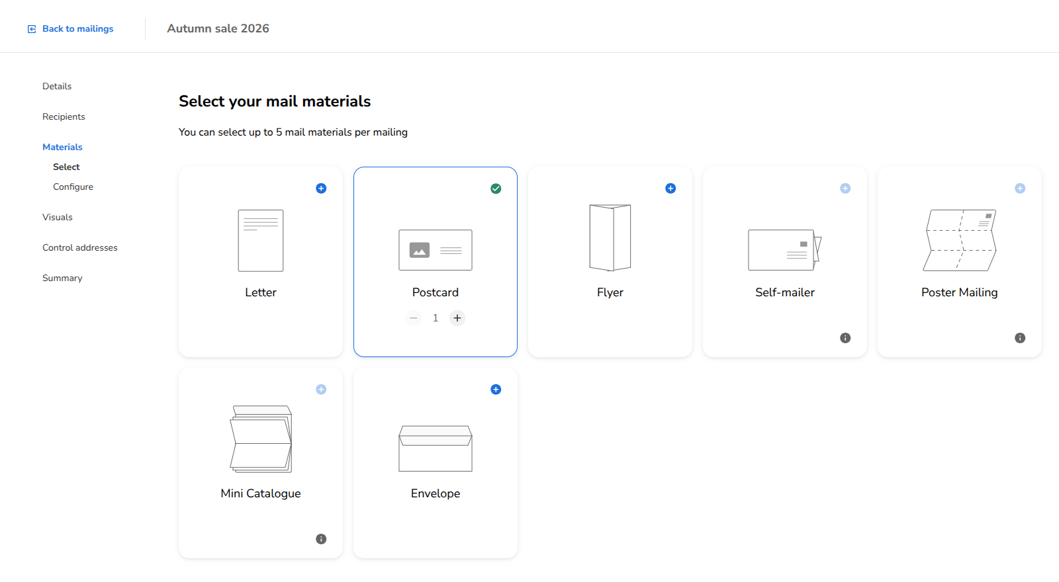Viewport: 1059px width, 582px height.
Task: Open the Materials step in sidebar
Action: [62, 147]
